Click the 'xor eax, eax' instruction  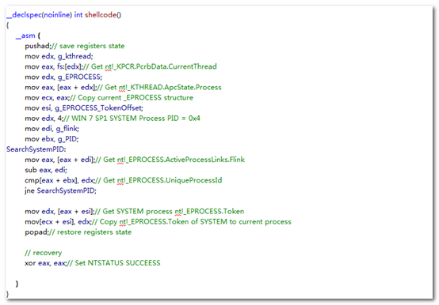(45, 263)
